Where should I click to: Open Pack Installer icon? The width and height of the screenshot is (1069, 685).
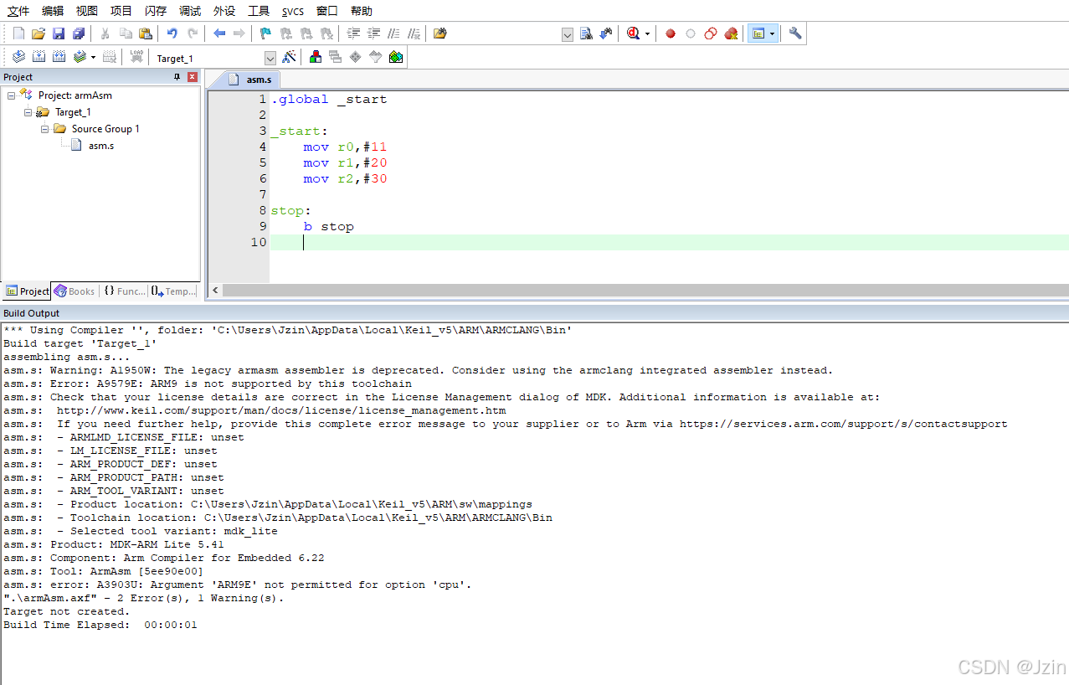click(x=396, y=57)
